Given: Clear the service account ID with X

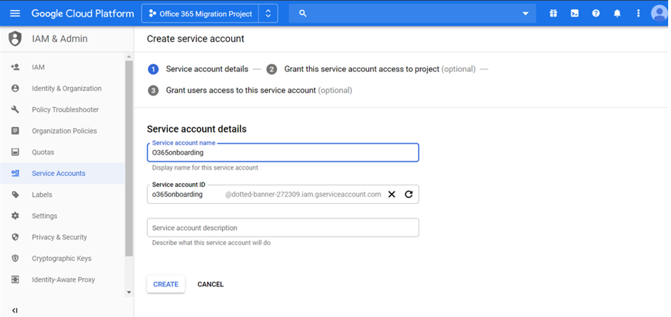Looking at the screenshot, I should 392,194.
